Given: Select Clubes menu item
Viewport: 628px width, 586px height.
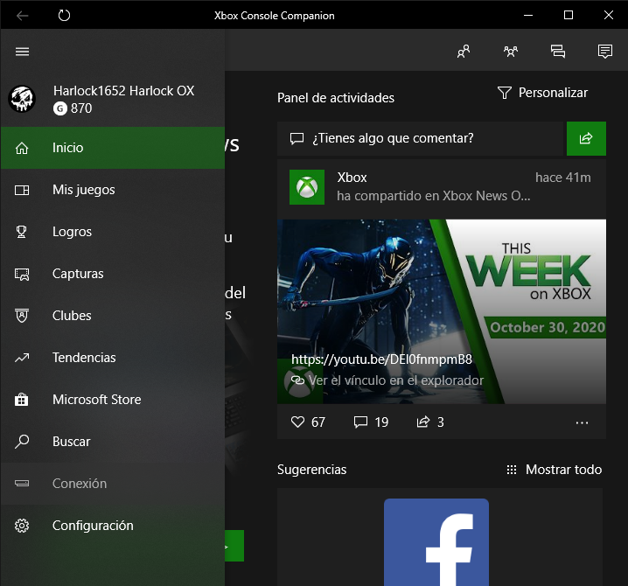Looking at the screenshot, I should (113, 316).
